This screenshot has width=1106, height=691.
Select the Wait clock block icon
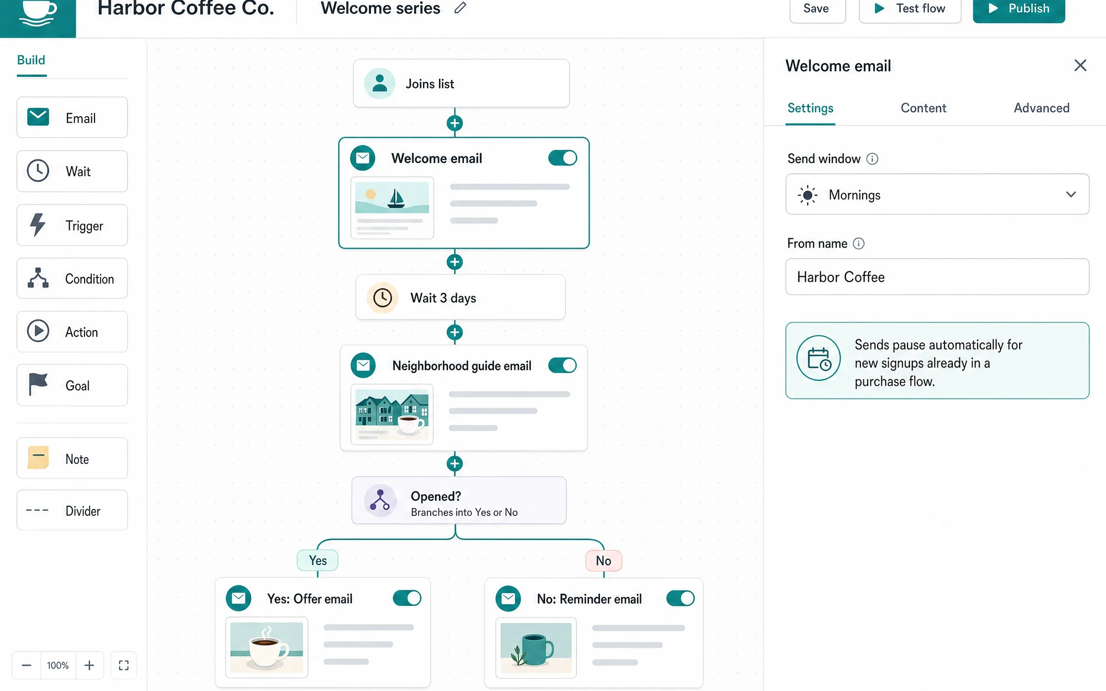tap(38, 171)
